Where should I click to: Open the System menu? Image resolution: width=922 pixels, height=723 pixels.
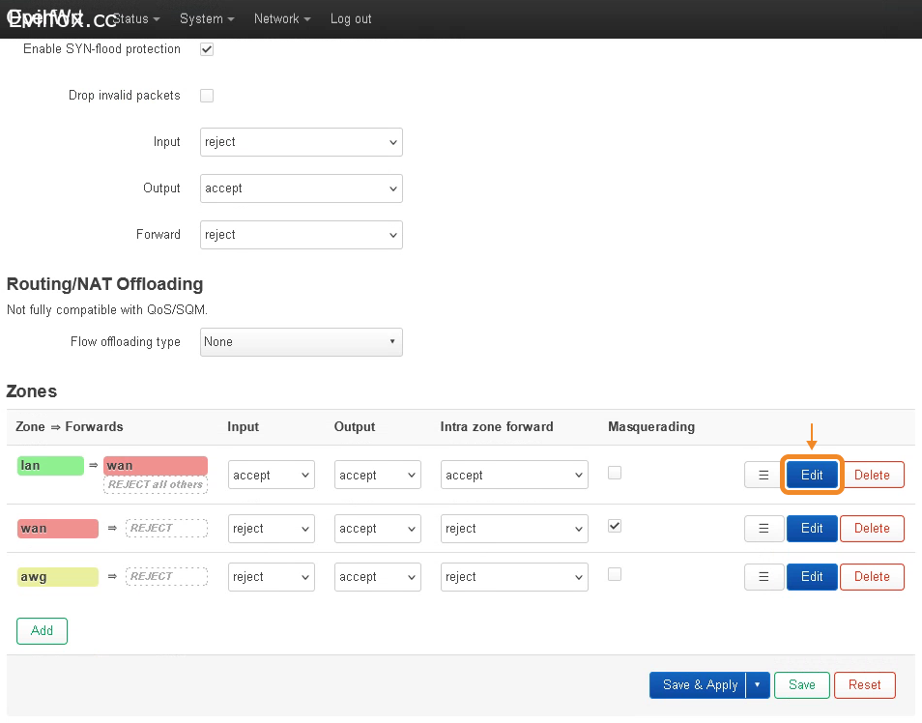click(207, 19)
